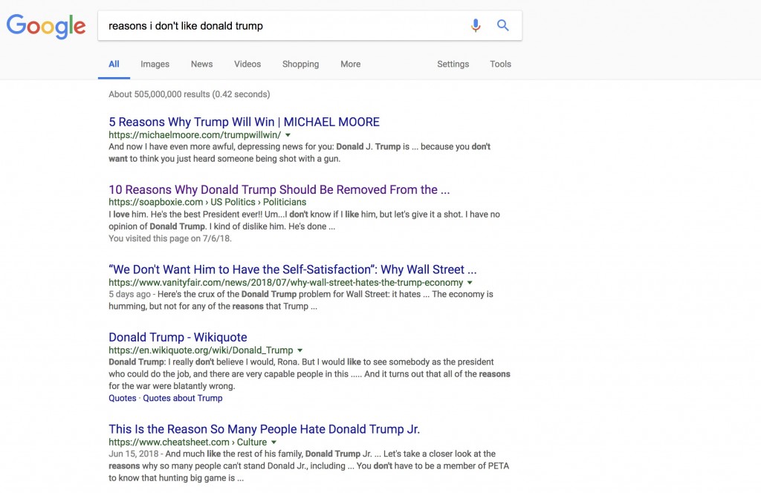Expand dropdown arrow beside en.wikiquote.org URL
761x493 pixels.
click(300, 350)
